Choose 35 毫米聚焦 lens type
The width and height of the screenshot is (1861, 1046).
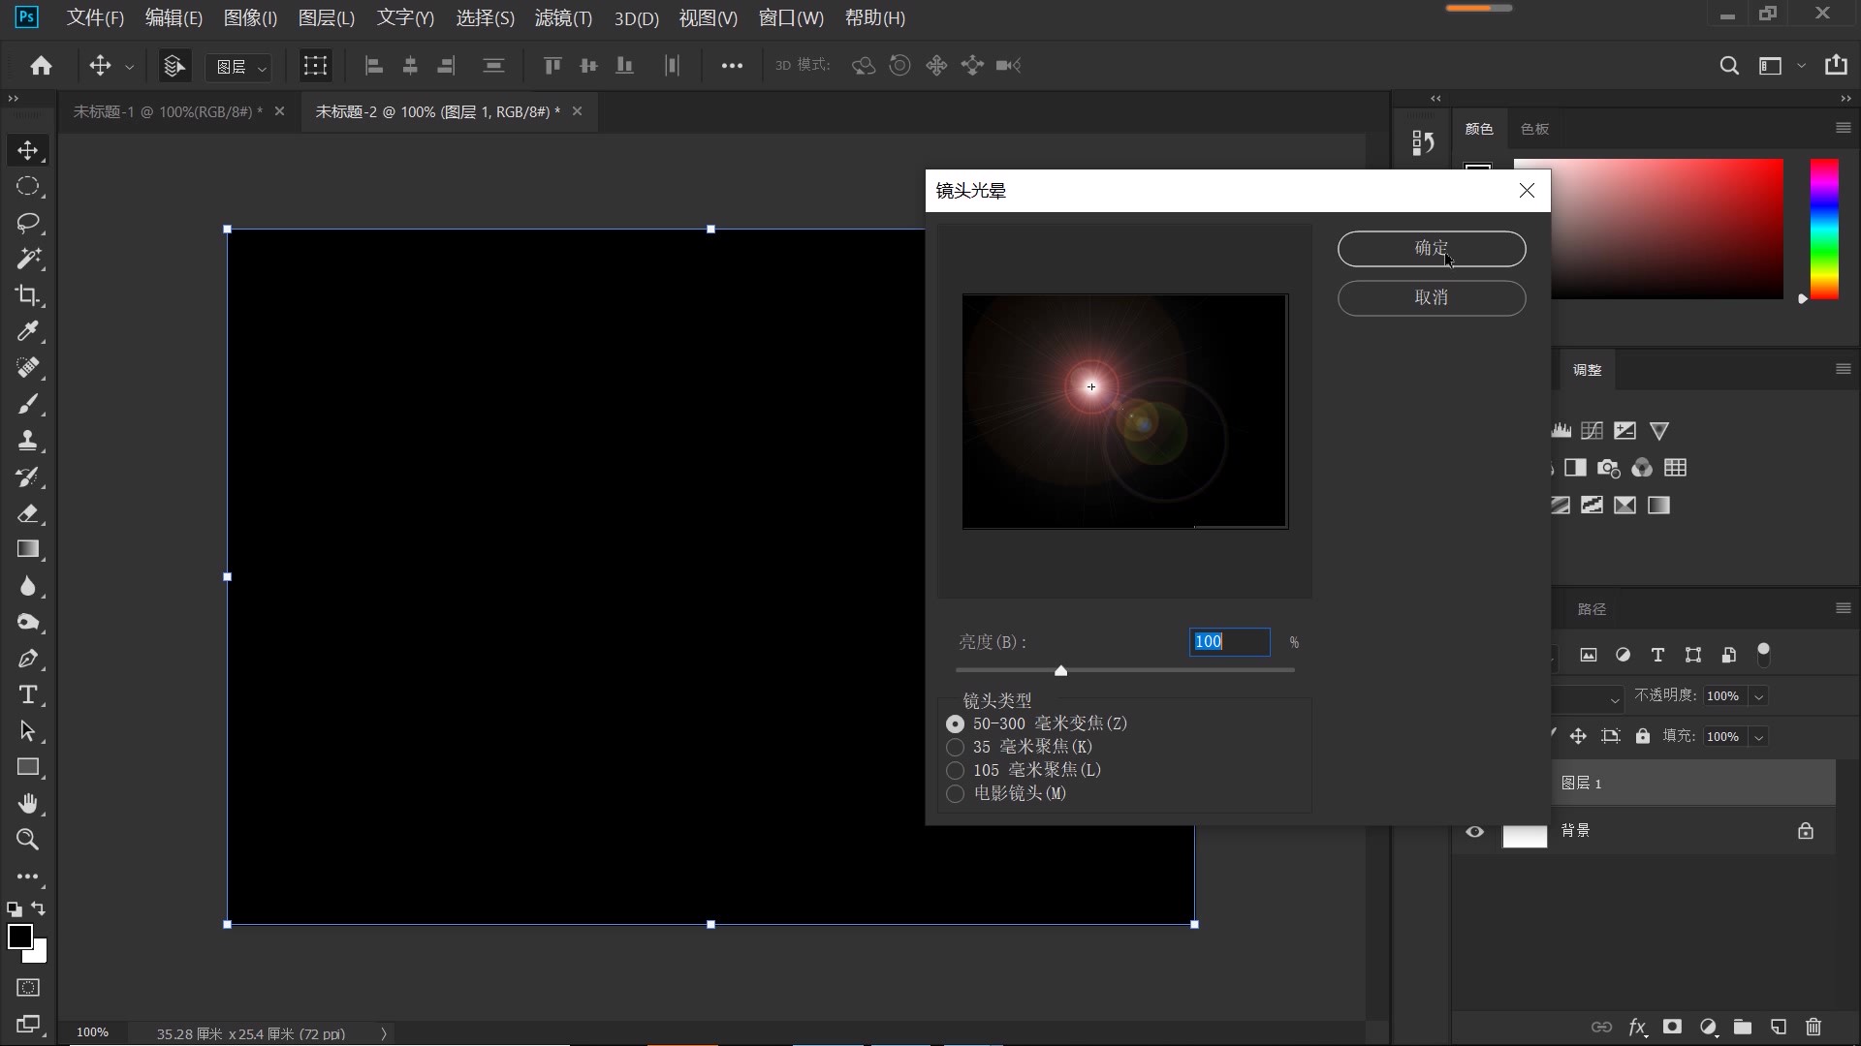tap(956, 747)
